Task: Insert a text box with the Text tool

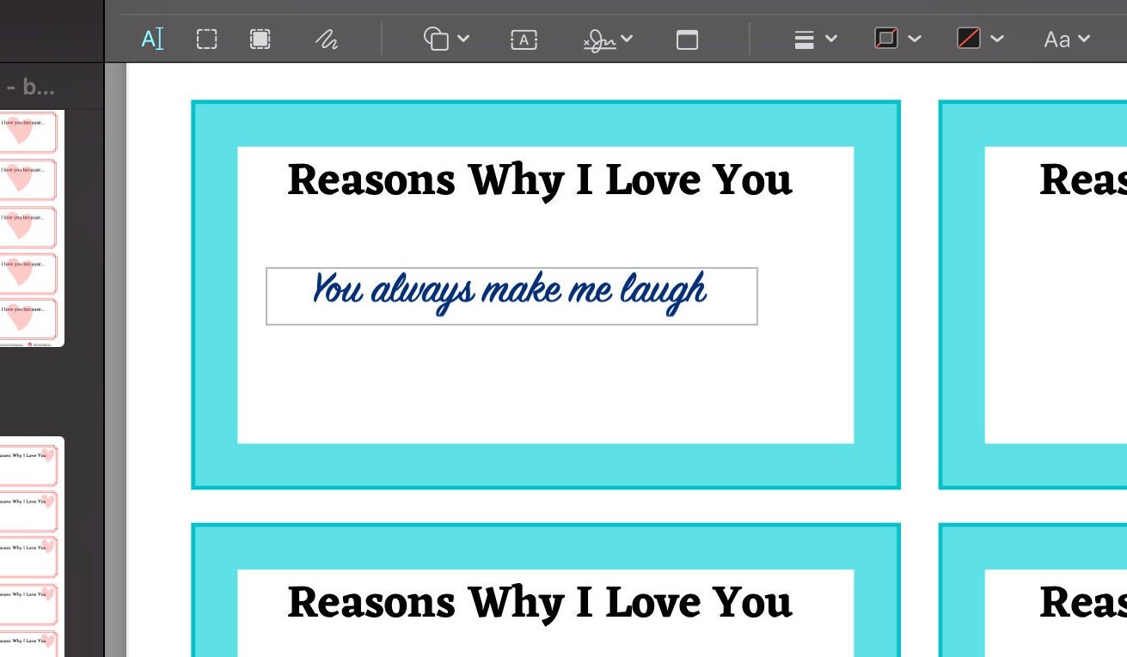Action: [523, 39]
